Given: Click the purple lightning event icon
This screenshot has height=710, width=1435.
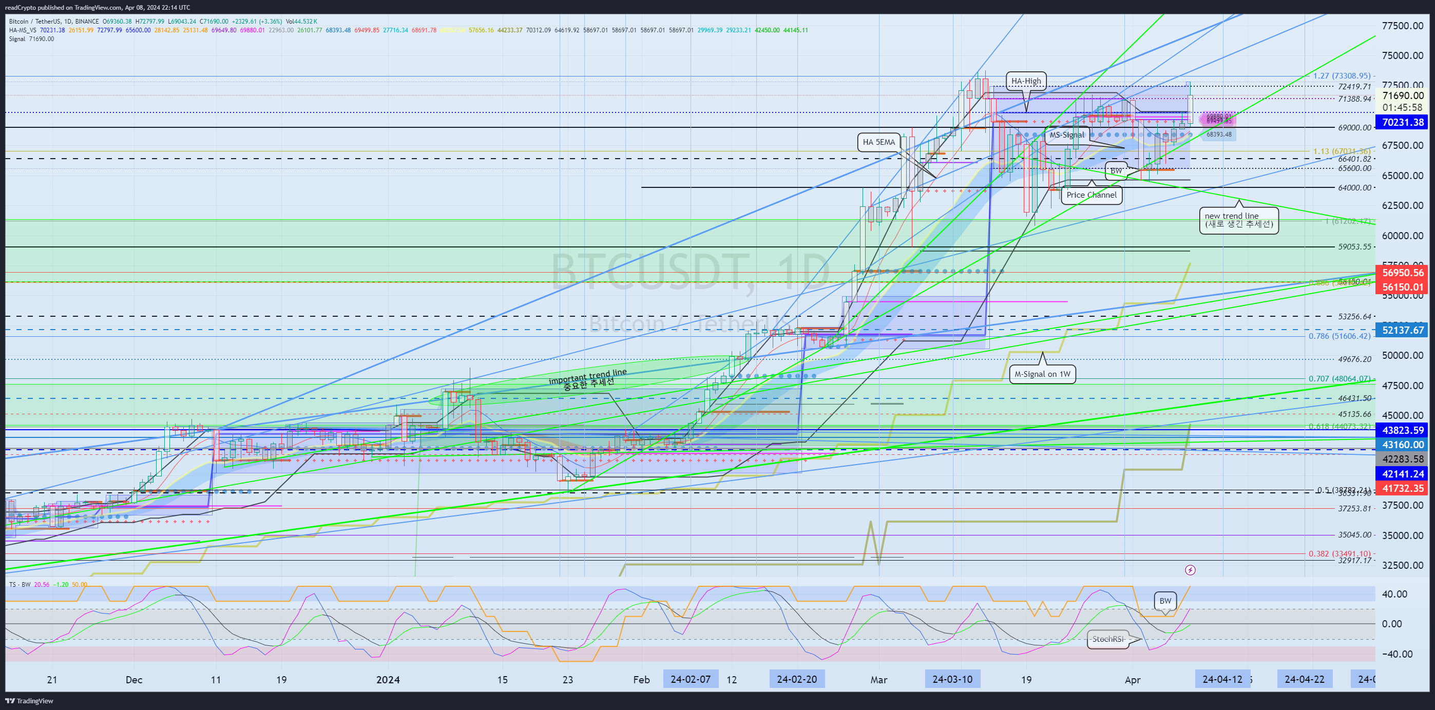Looking at the screenshot, I should point(1190,570).
